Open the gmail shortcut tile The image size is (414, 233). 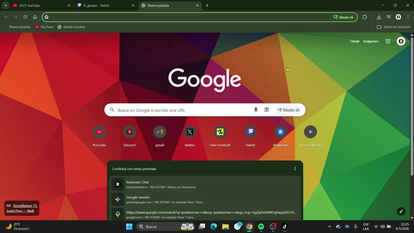(x=159, y=136)
